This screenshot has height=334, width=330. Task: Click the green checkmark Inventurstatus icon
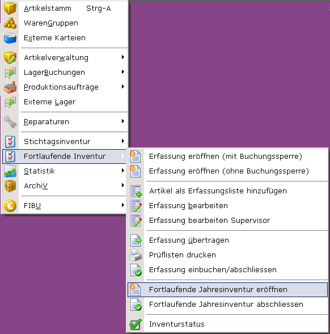[136, 324]
